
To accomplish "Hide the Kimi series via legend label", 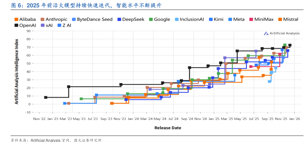I will click(x=218, y=19).
